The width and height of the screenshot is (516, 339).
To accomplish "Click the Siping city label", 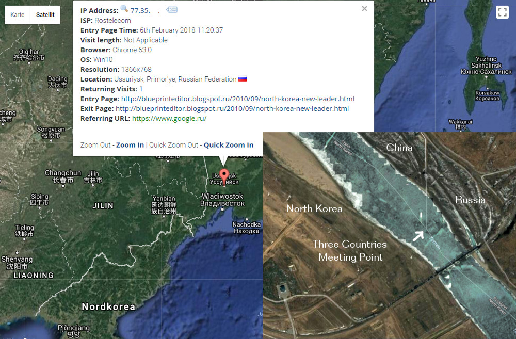I will point(39,200).
